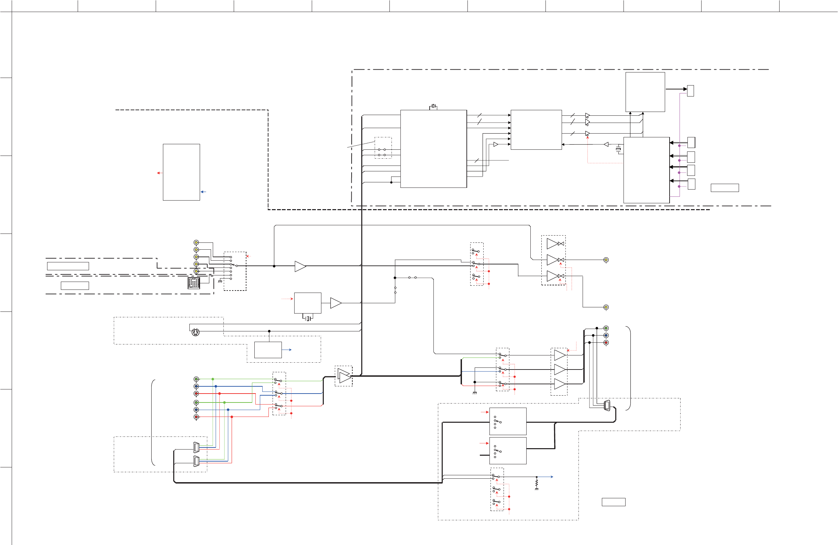Click the upper selector switch block with red arrow
Viewport: 838px width, 545px height.
click(508, 421)
